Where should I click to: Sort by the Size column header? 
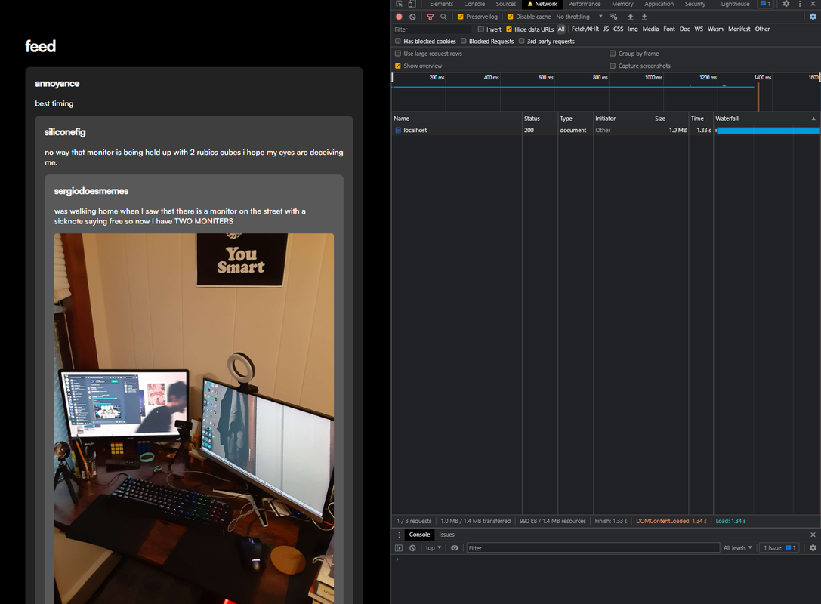pos(670,119)
